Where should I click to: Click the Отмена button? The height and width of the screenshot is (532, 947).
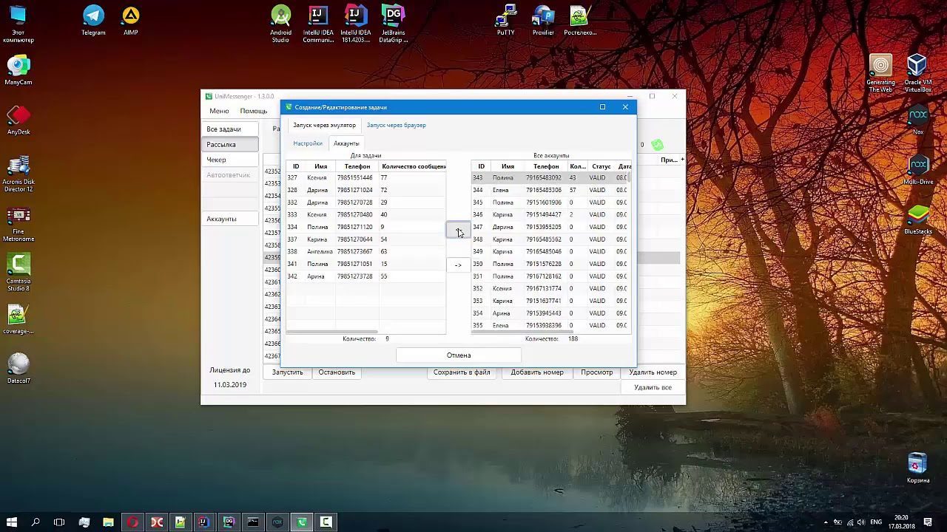point(459,355)
